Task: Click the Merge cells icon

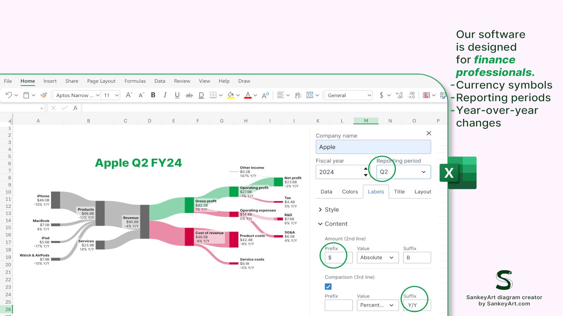Action: pyautogui.click(x=310, y=95)
